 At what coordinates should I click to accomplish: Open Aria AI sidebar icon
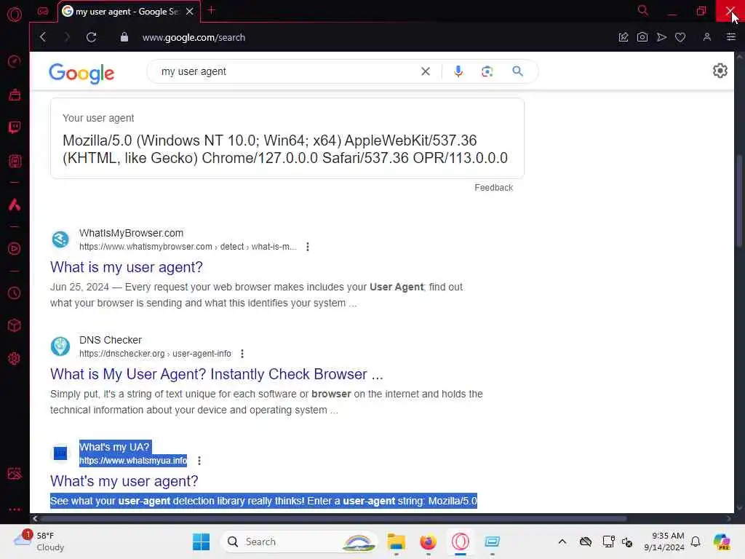15,205
